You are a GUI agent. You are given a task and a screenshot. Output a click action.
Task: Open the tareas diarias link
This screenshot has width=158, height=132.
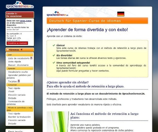[x=26, y=21]
